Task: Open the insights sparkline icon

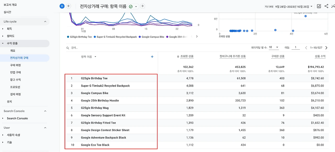Action: click(x=333, y=6)
